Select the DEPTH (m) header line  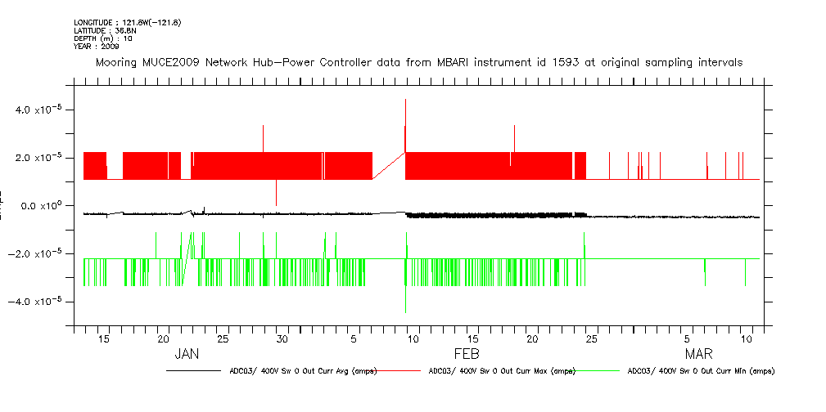103,38
